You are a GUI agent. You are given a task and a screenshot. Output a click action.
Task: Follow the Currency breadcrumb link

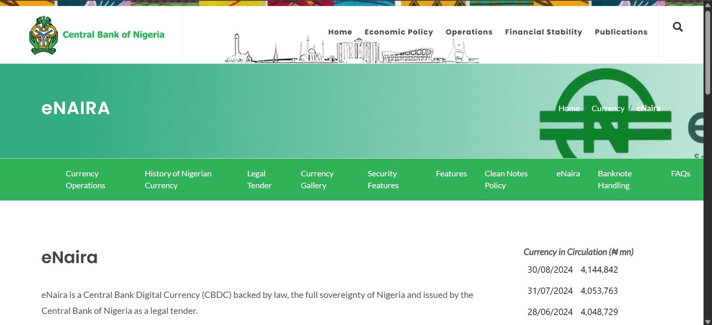608,108
